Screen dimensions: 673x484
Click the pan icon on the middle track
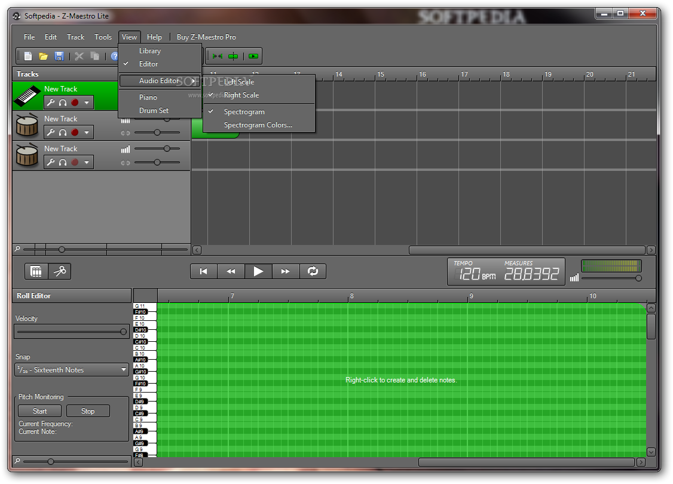pyautogui.click(x=126, y=133)
